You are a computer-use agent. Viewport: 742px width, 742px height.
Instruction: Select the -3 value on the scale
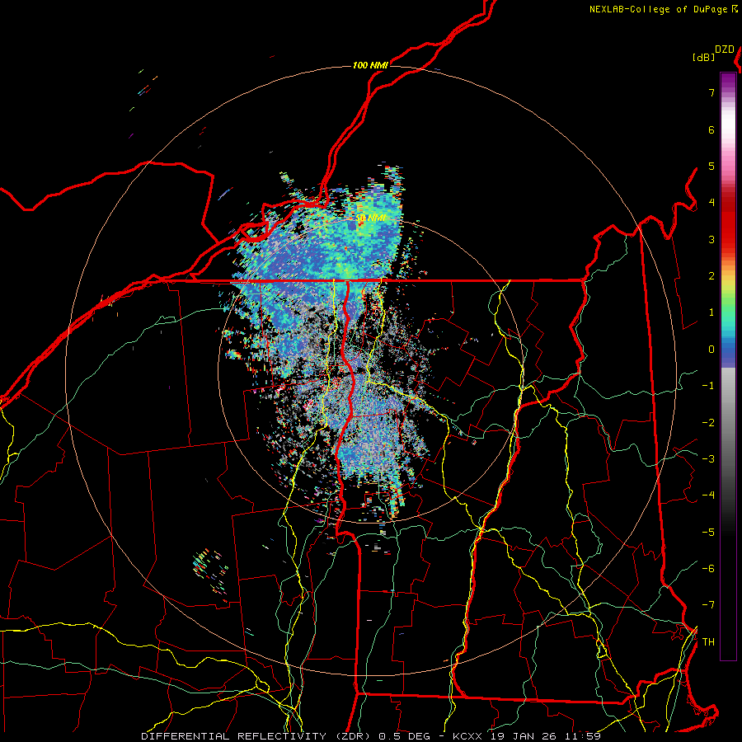708,459
